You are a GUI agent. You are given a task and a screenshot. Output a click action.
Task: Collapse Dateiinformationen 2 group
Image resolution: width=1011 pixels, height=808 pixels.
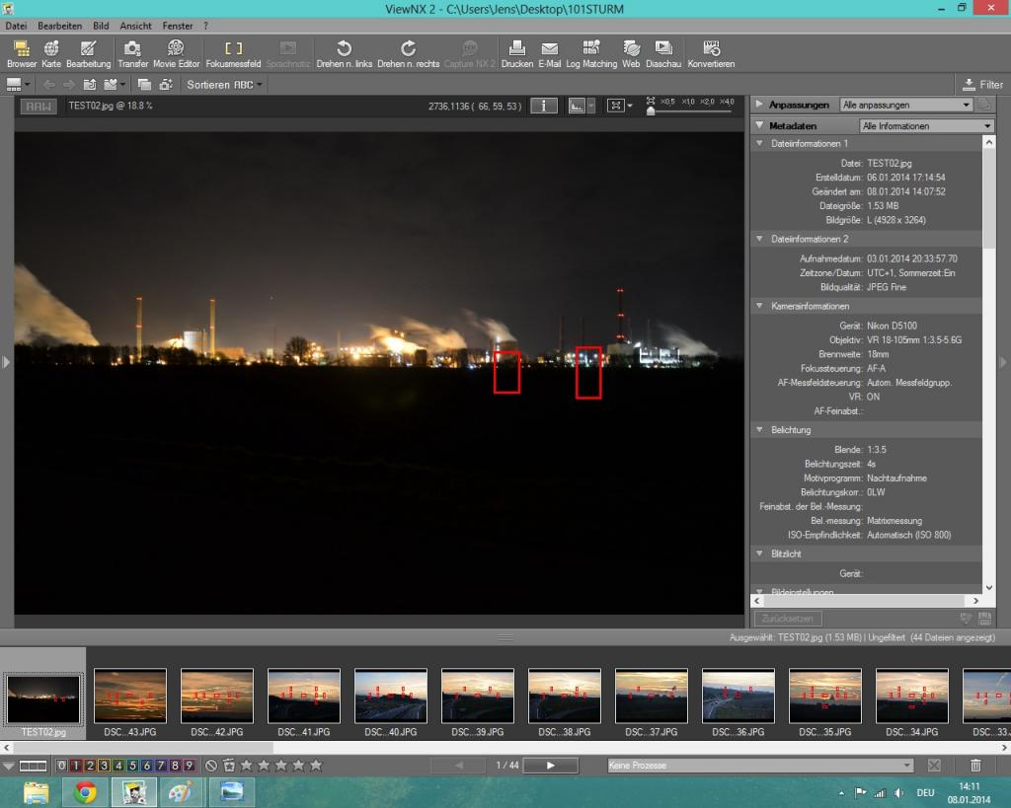coord(759,239)
